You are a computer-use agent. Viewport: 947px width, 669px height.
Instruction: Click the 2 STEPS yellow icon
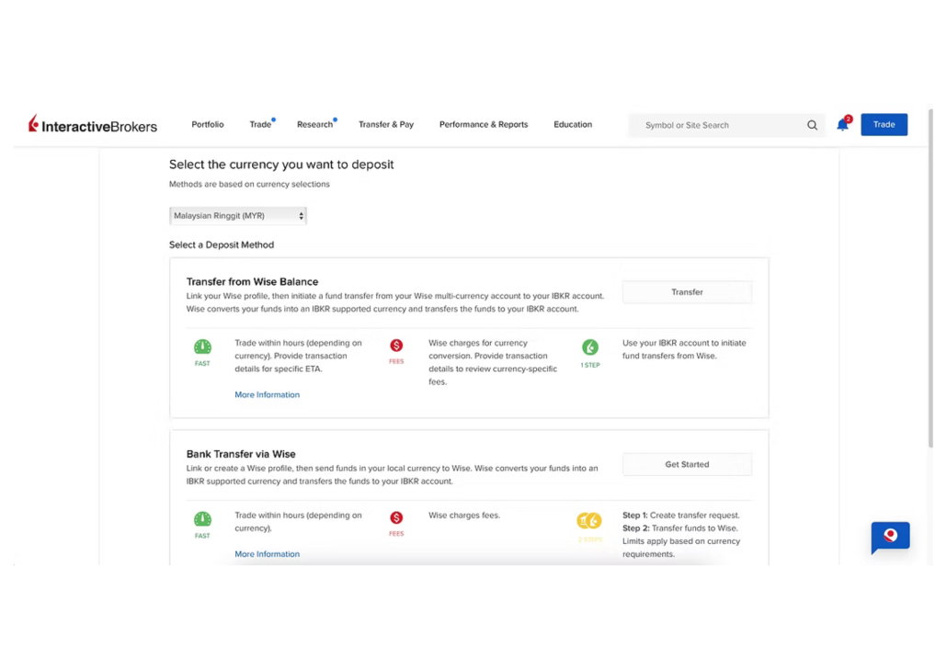[x=588, y=520]
